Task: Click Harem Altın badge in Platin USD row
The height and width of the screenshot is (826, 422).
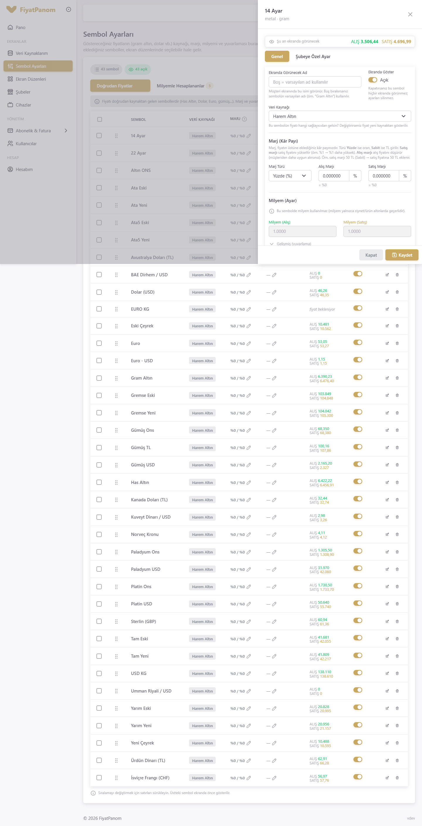Action: 202,604
